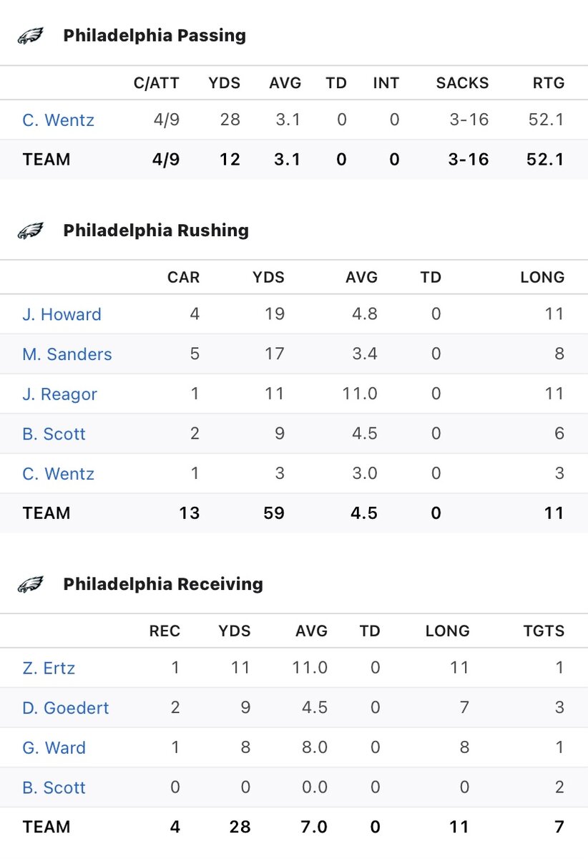Click B. Scott in rushing table
The image size is (588, 859).
(54, 434)
